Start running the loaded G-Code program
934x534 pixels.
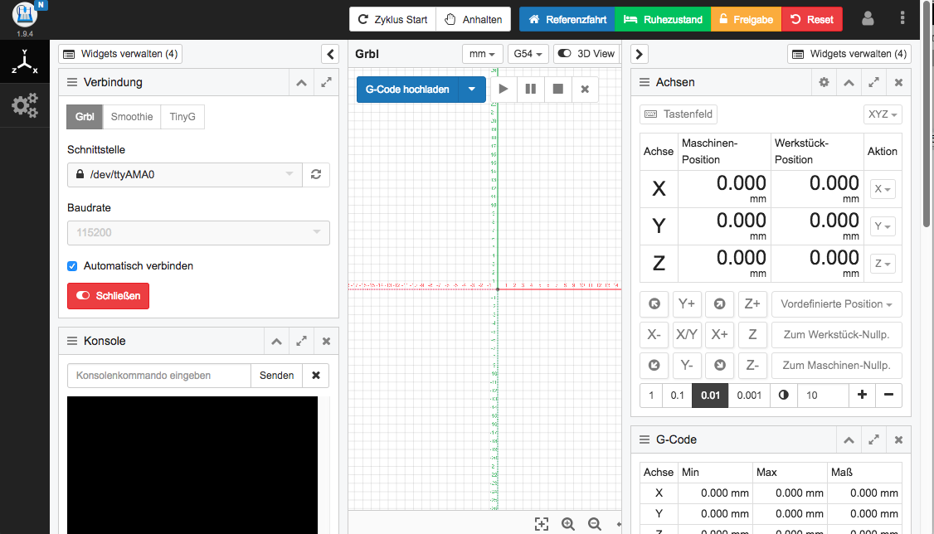(x=503, y=90)
